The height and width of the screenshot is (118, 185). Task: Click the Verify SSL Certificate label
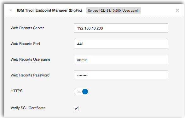(x=28, y=108)
